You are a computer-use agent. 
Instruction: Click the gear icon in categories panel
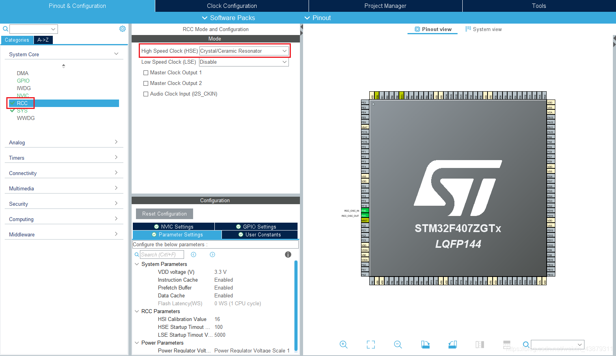coord(123,29)
